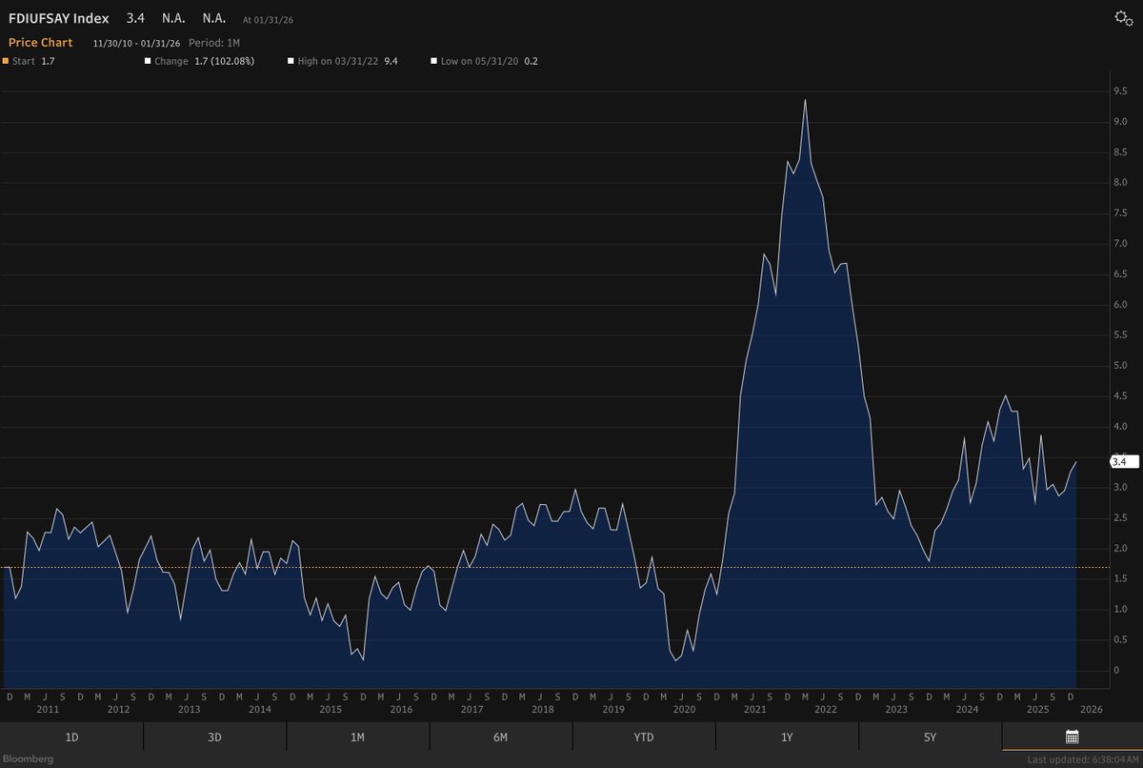Switch to the 1M time range tab
The height and width of the screenshot is (768, 1143).
357,737
